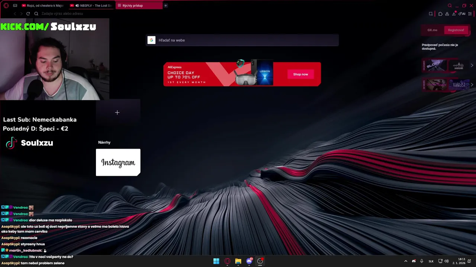Open the Windows Start button
Screen dimensions: 476x267
[216, 261]
